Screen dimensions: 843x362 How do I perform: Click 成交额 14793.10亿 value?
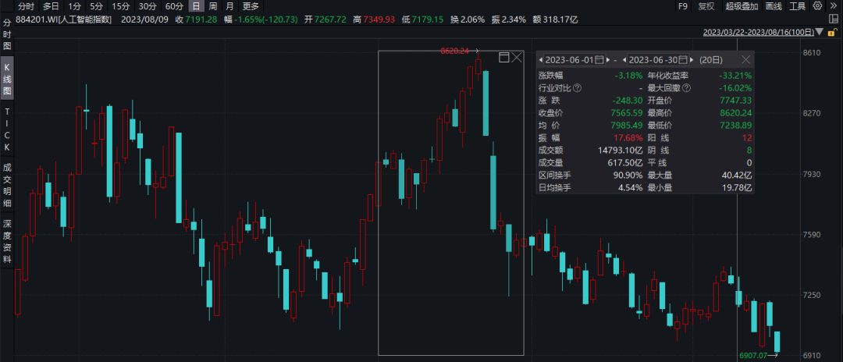coord(621,151)
